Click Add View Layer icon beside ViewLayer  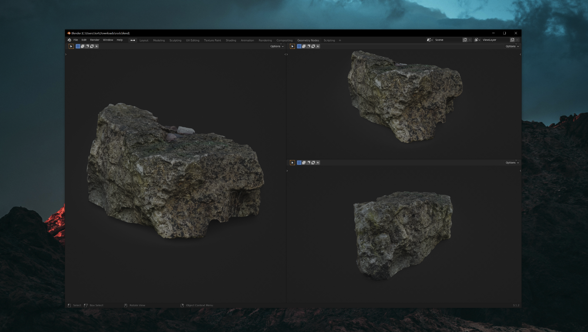(x=512, y=40)
